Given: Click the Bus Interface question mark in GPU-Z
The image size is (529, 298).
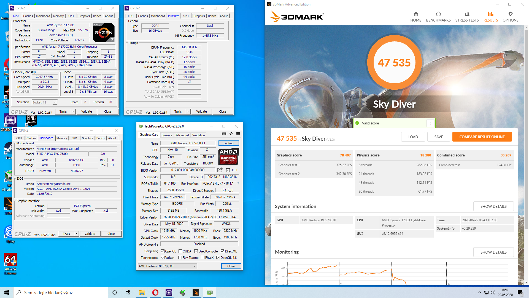Looking at the screenshot, I should [238, 183].
